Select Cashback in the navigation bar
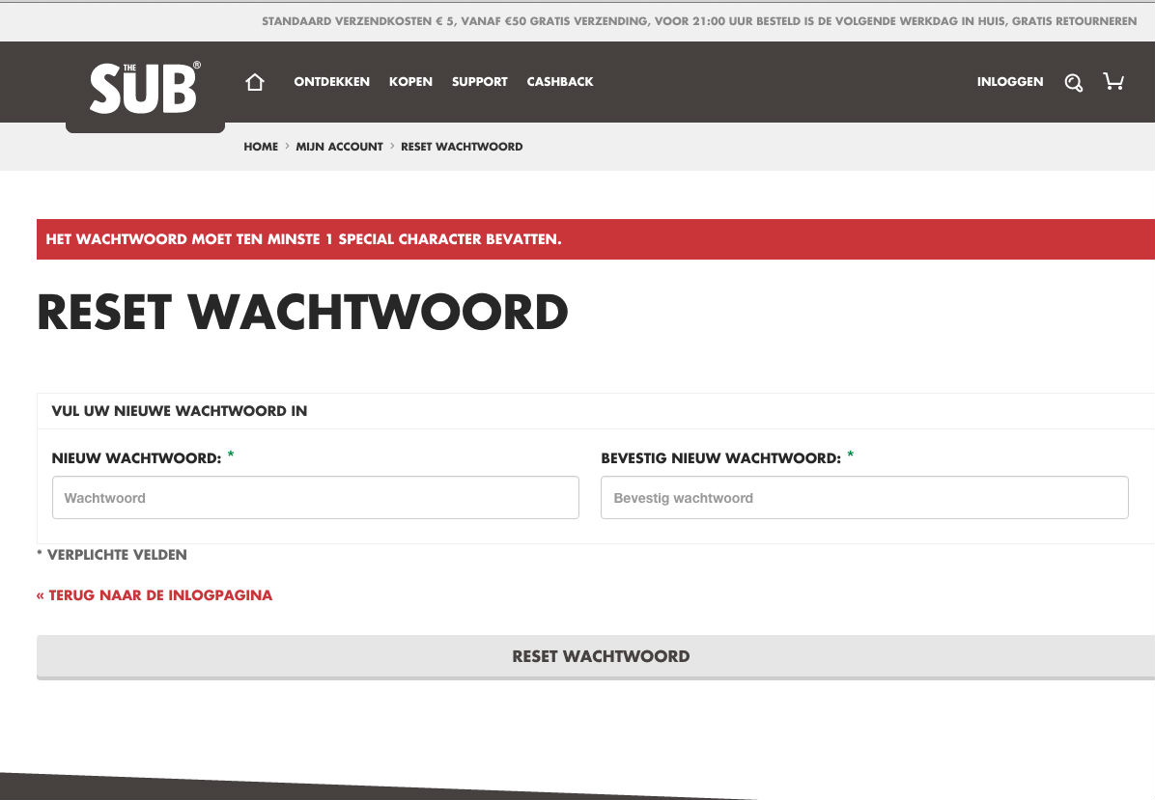Image resolution: width=1155 pixels, height=800 pixels. (560, 82)
